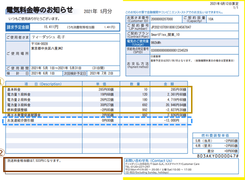The height and width of the screenshot is (180, 245).
Task: Click the ご使用者さま label
Action: coord(18,37)
